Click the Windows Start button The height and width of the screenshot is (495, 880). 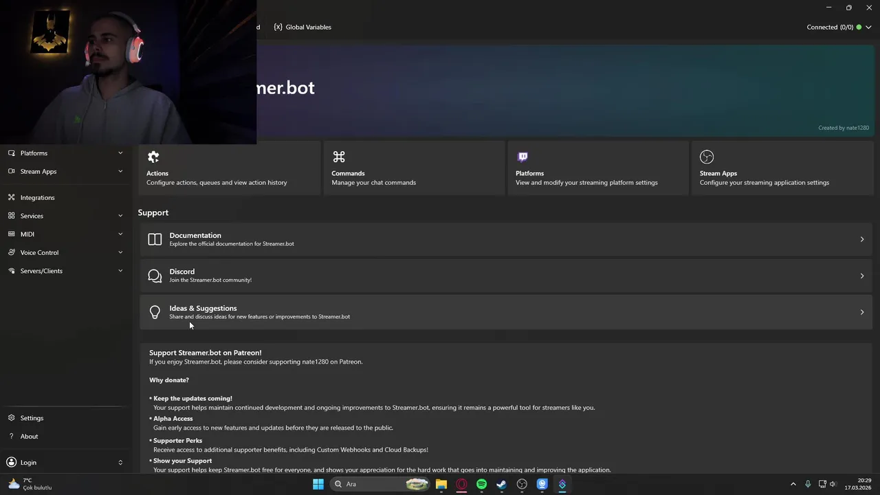(318, 484)
